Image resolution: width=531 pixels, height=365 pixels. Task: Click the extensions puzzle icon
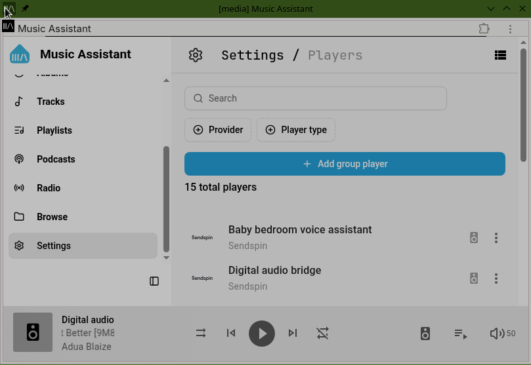click(484, 29)
